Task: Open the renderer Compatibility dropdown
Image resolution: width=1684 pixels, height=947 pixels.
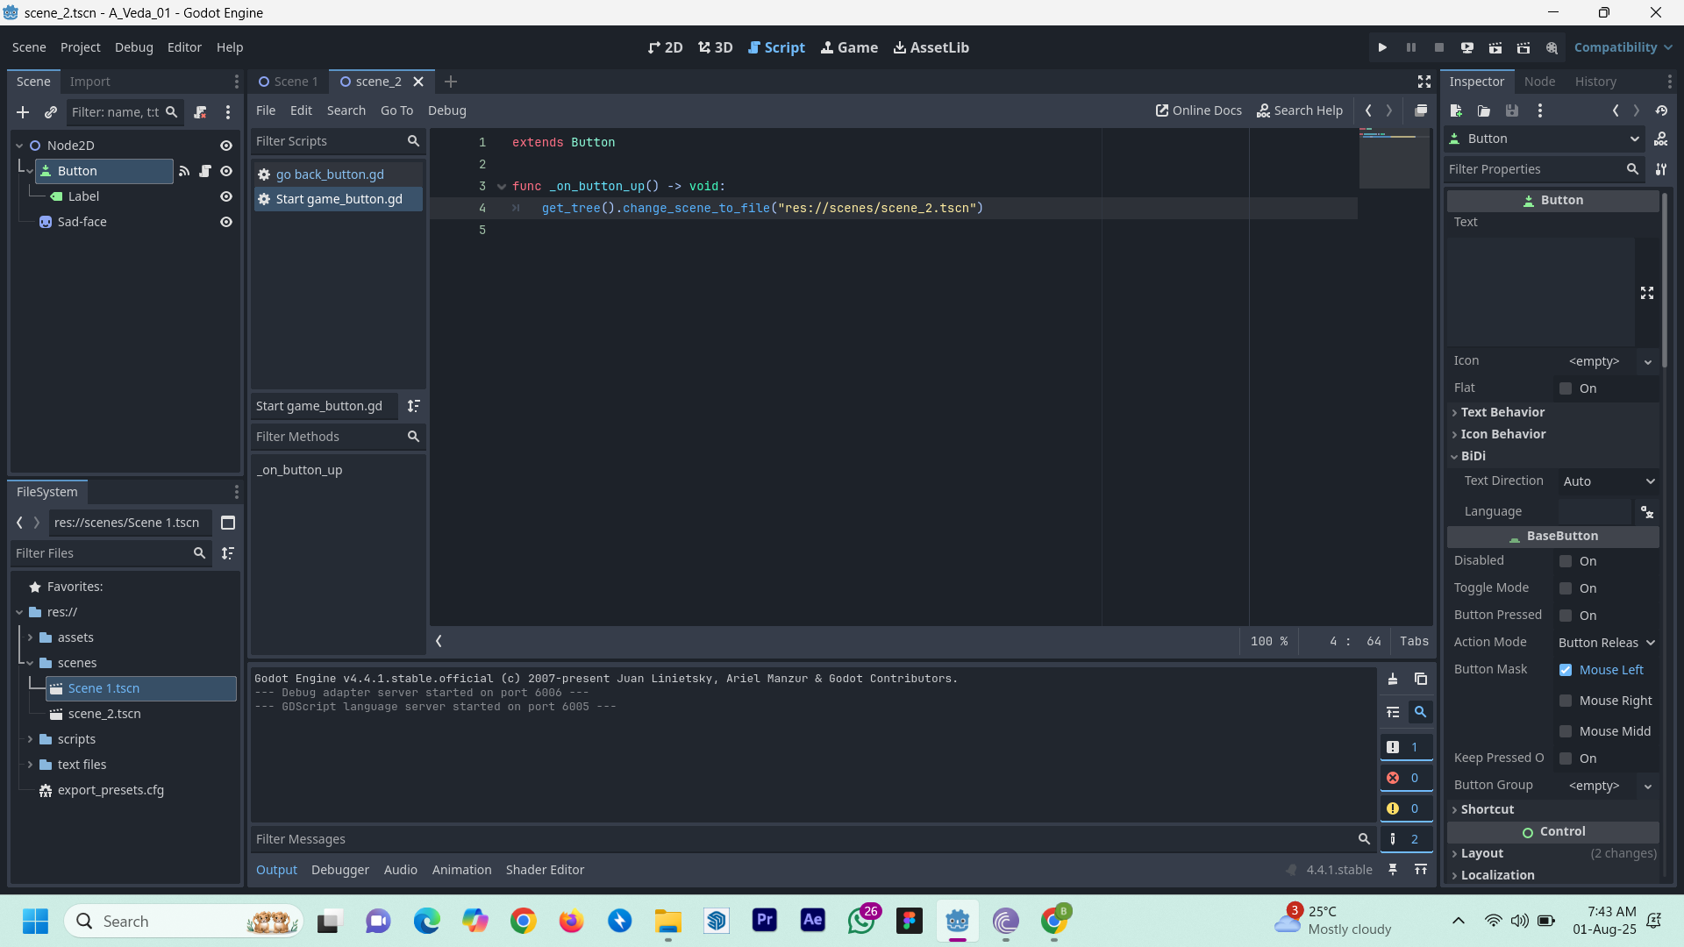Action: pos(1623,47)
